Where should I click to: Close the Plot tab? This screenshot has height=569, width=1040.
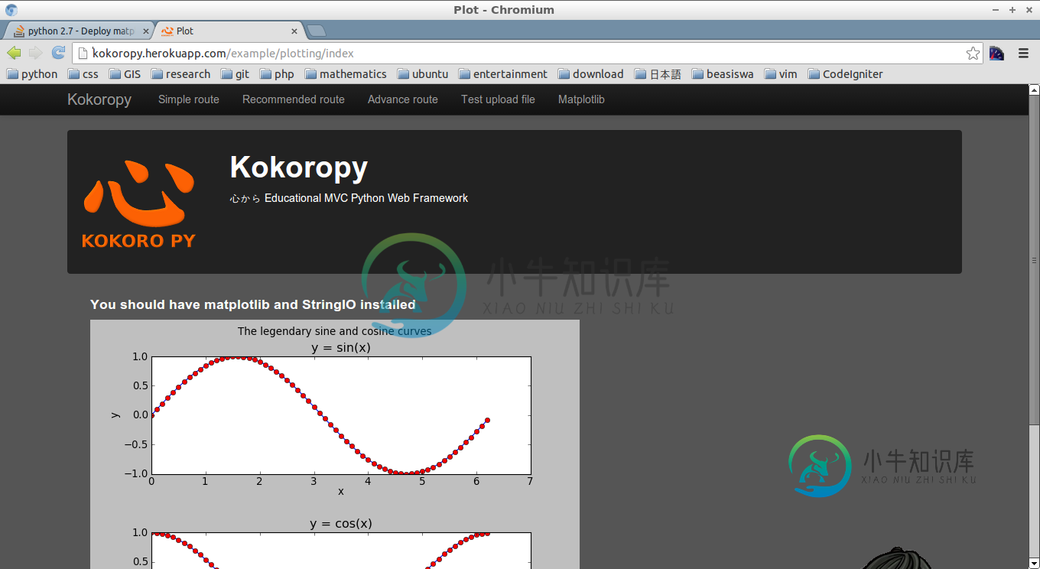click(x=294, y=31)
